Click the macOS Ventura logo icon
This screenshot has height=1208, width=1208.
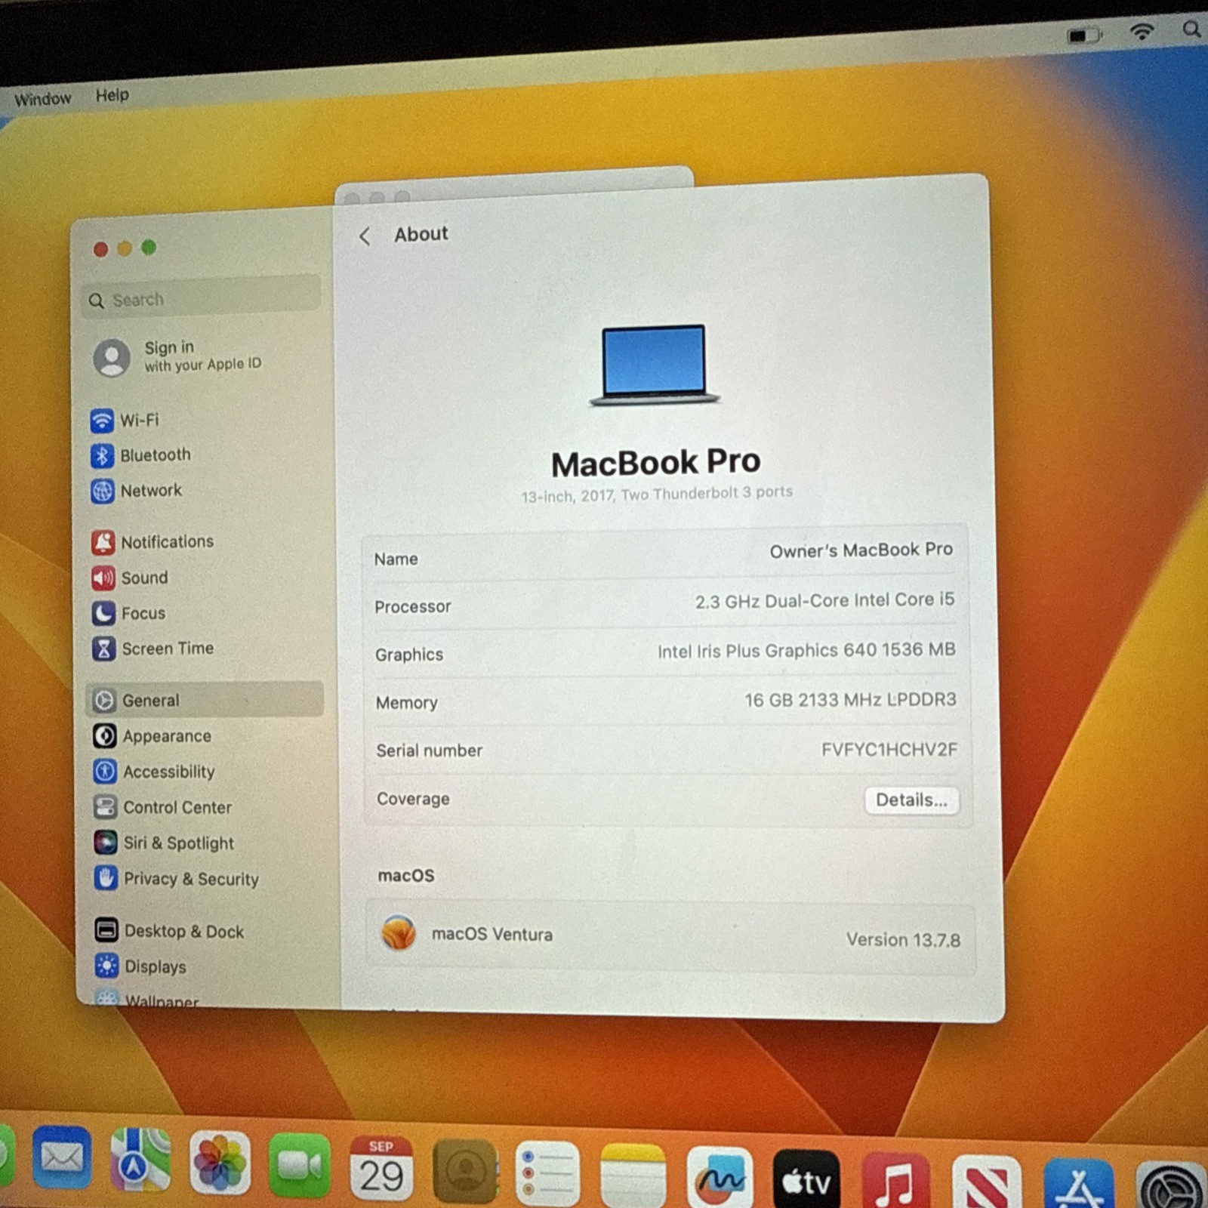click(399, 932)
